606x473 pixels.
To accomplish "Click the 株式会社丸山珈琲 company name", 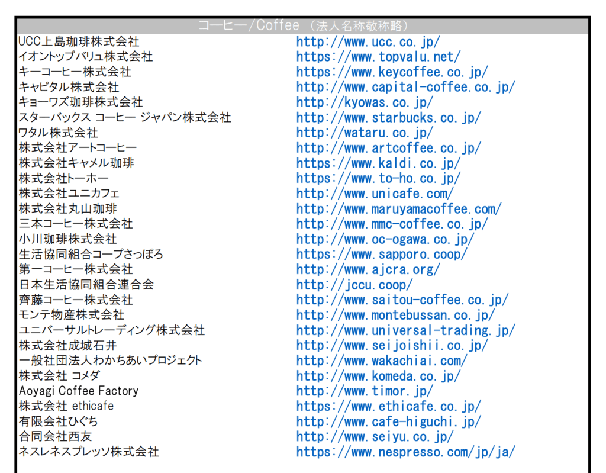I will [67, 209].
